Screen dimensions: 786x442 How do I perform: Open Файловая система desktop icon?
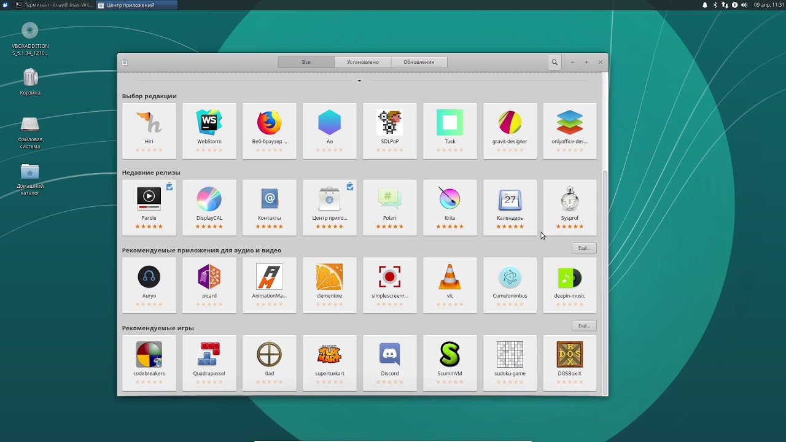[x=30, y=133]
